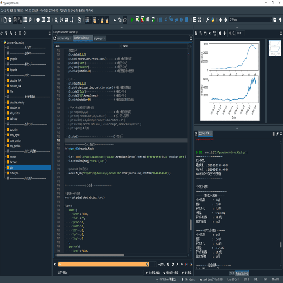
Task: Switch to the IPythonコンソール tab
Action: coord(242,274)
